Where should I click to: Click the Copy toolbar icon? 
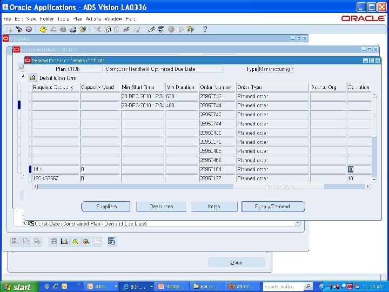pos(107,30)
